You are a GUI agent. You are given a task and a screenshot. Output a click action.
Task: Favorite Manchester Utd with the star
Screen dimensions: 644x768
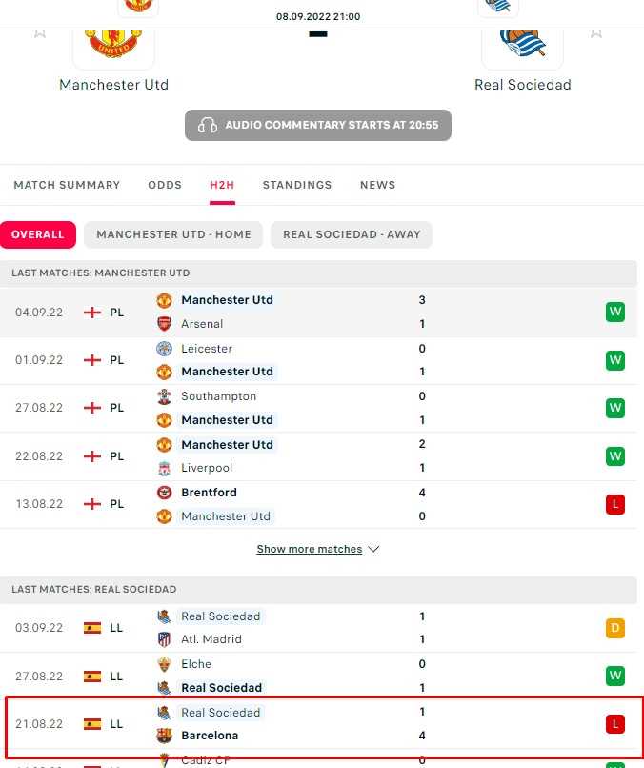click(40, 31)
